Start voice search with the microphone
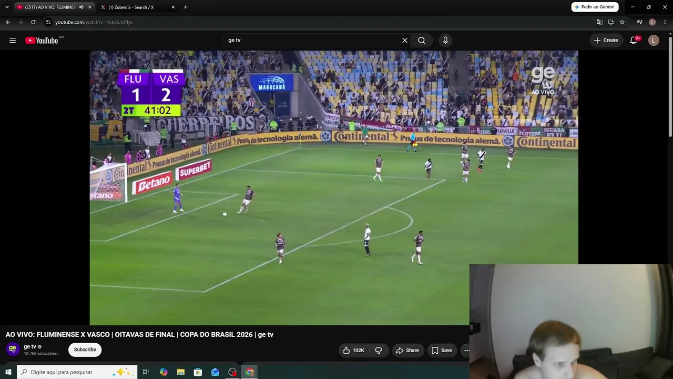The height and width of the screenshot is (379, 673). coord(445,41)
